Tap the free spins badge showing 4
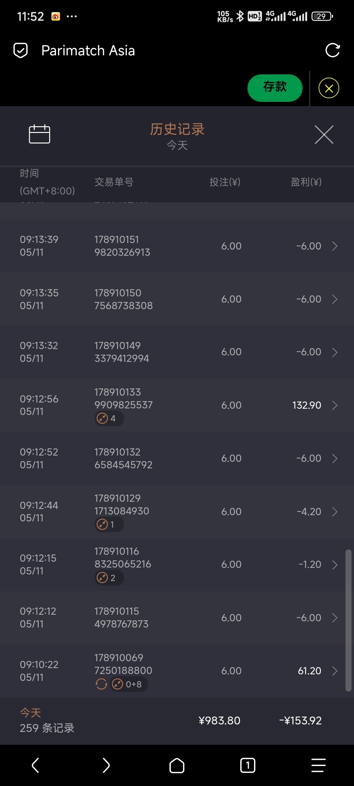 coord(109,419)
